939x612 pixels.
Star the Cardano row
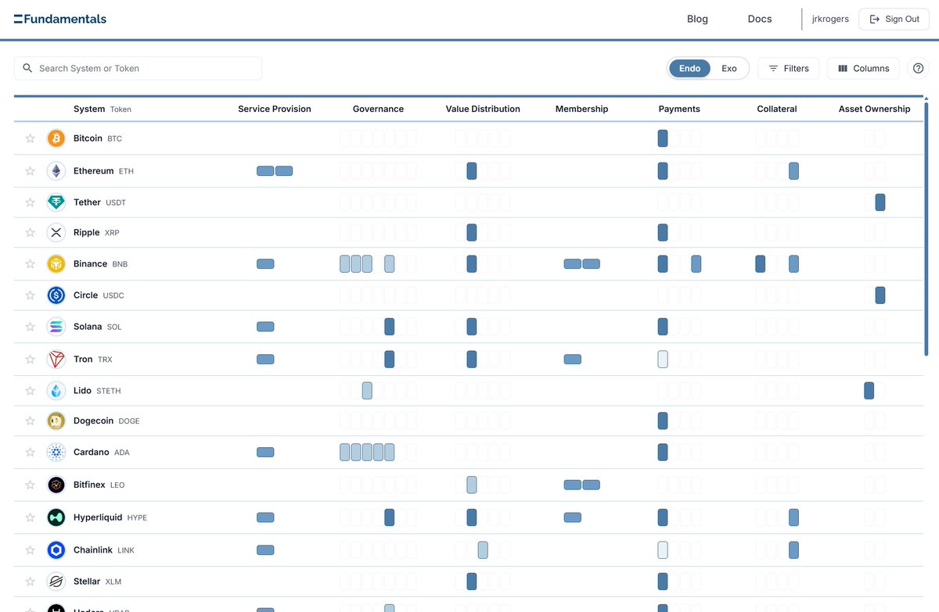[x=31, y=452]
